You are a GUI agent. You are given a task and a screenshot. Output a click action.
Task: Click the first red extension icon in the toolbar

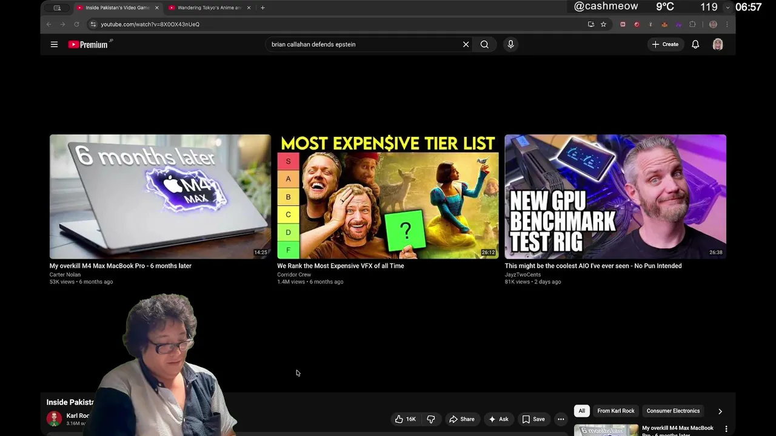tap(623, 24)
